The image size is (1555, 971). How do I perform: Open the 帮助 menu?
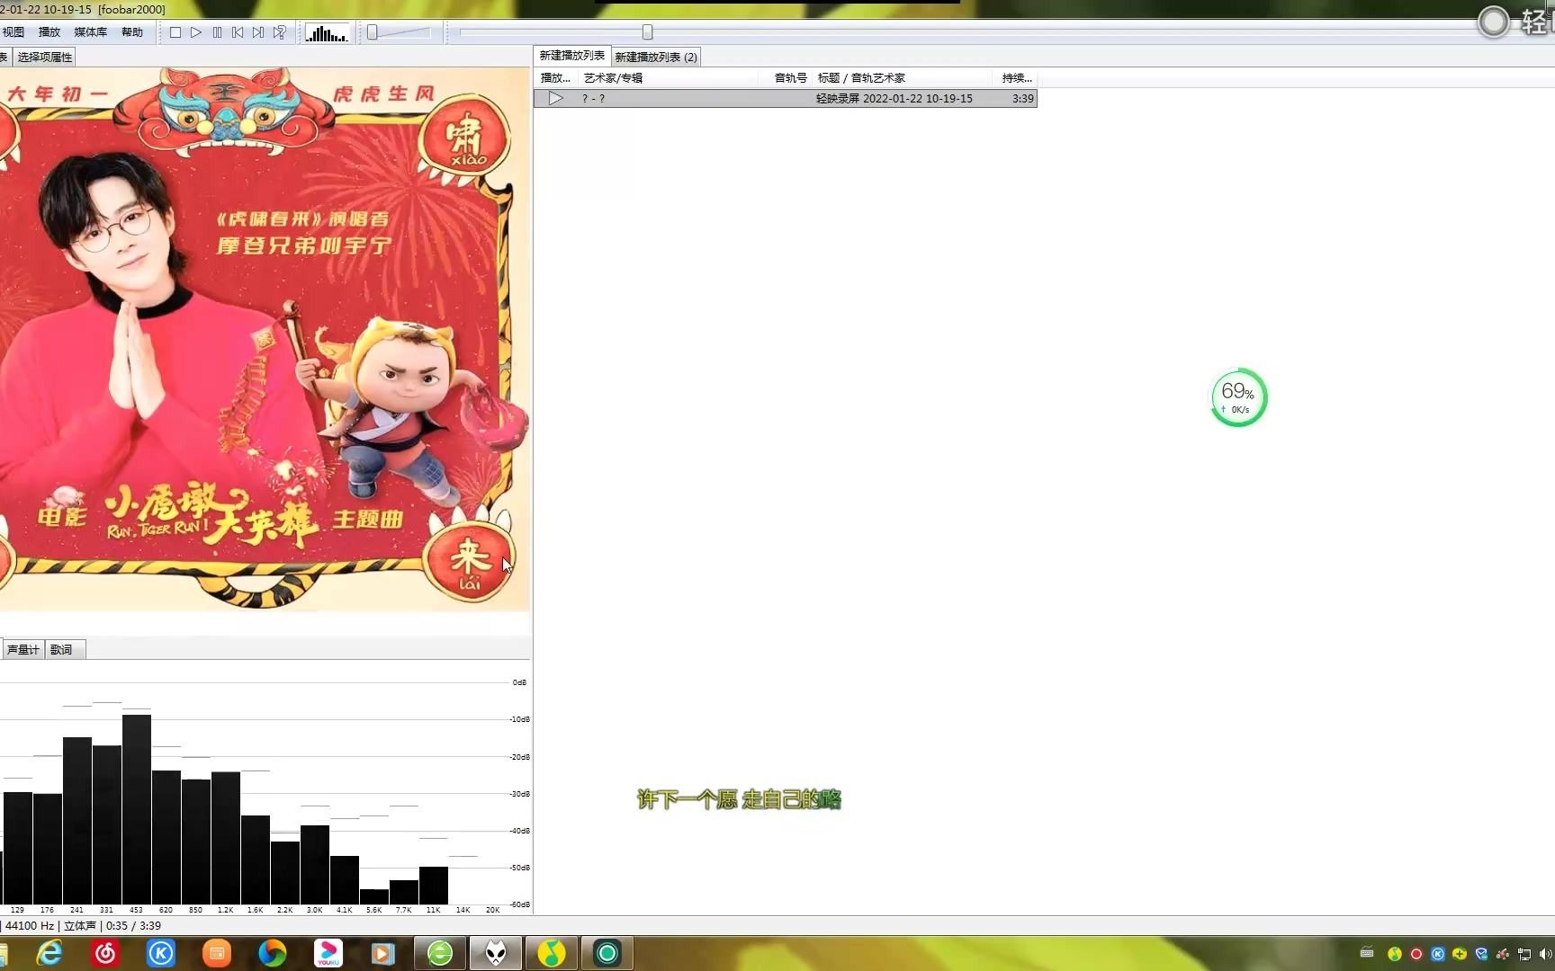(132, 32)
